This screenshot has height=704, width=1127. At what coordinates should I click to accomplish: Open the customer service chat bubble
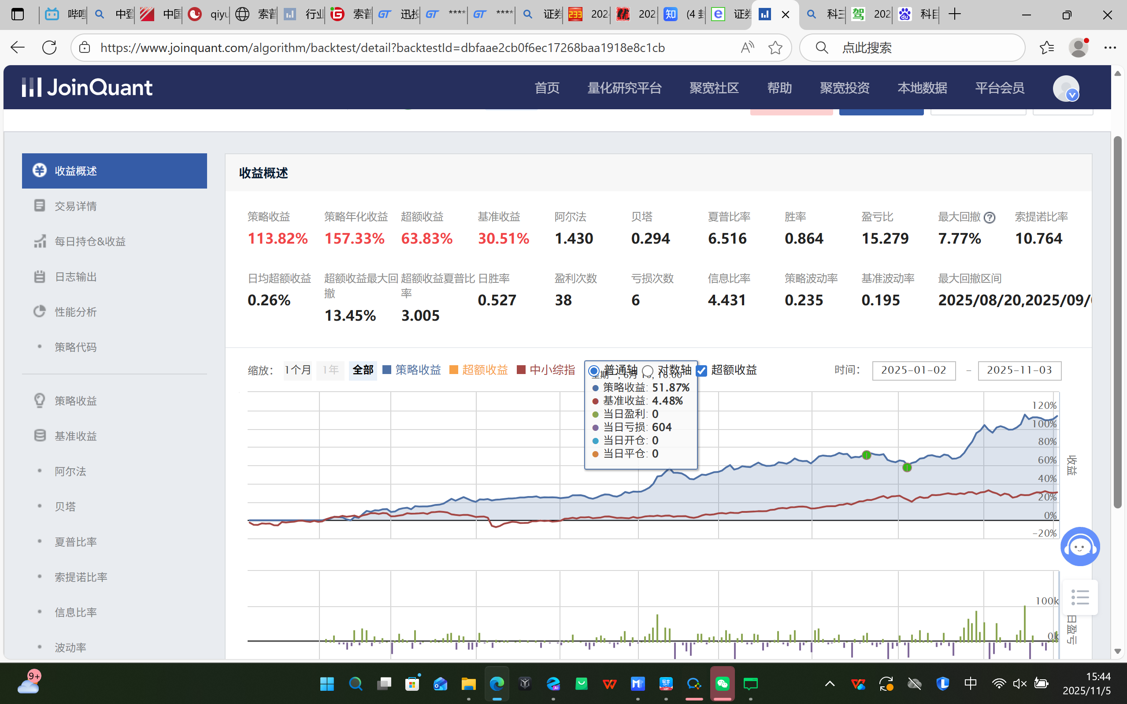pyautogui.click(x=1079, y=547)
